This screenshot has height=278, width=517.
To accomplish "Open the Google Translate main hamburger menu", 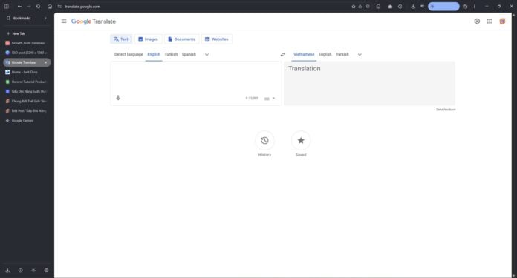I will 64,21.
